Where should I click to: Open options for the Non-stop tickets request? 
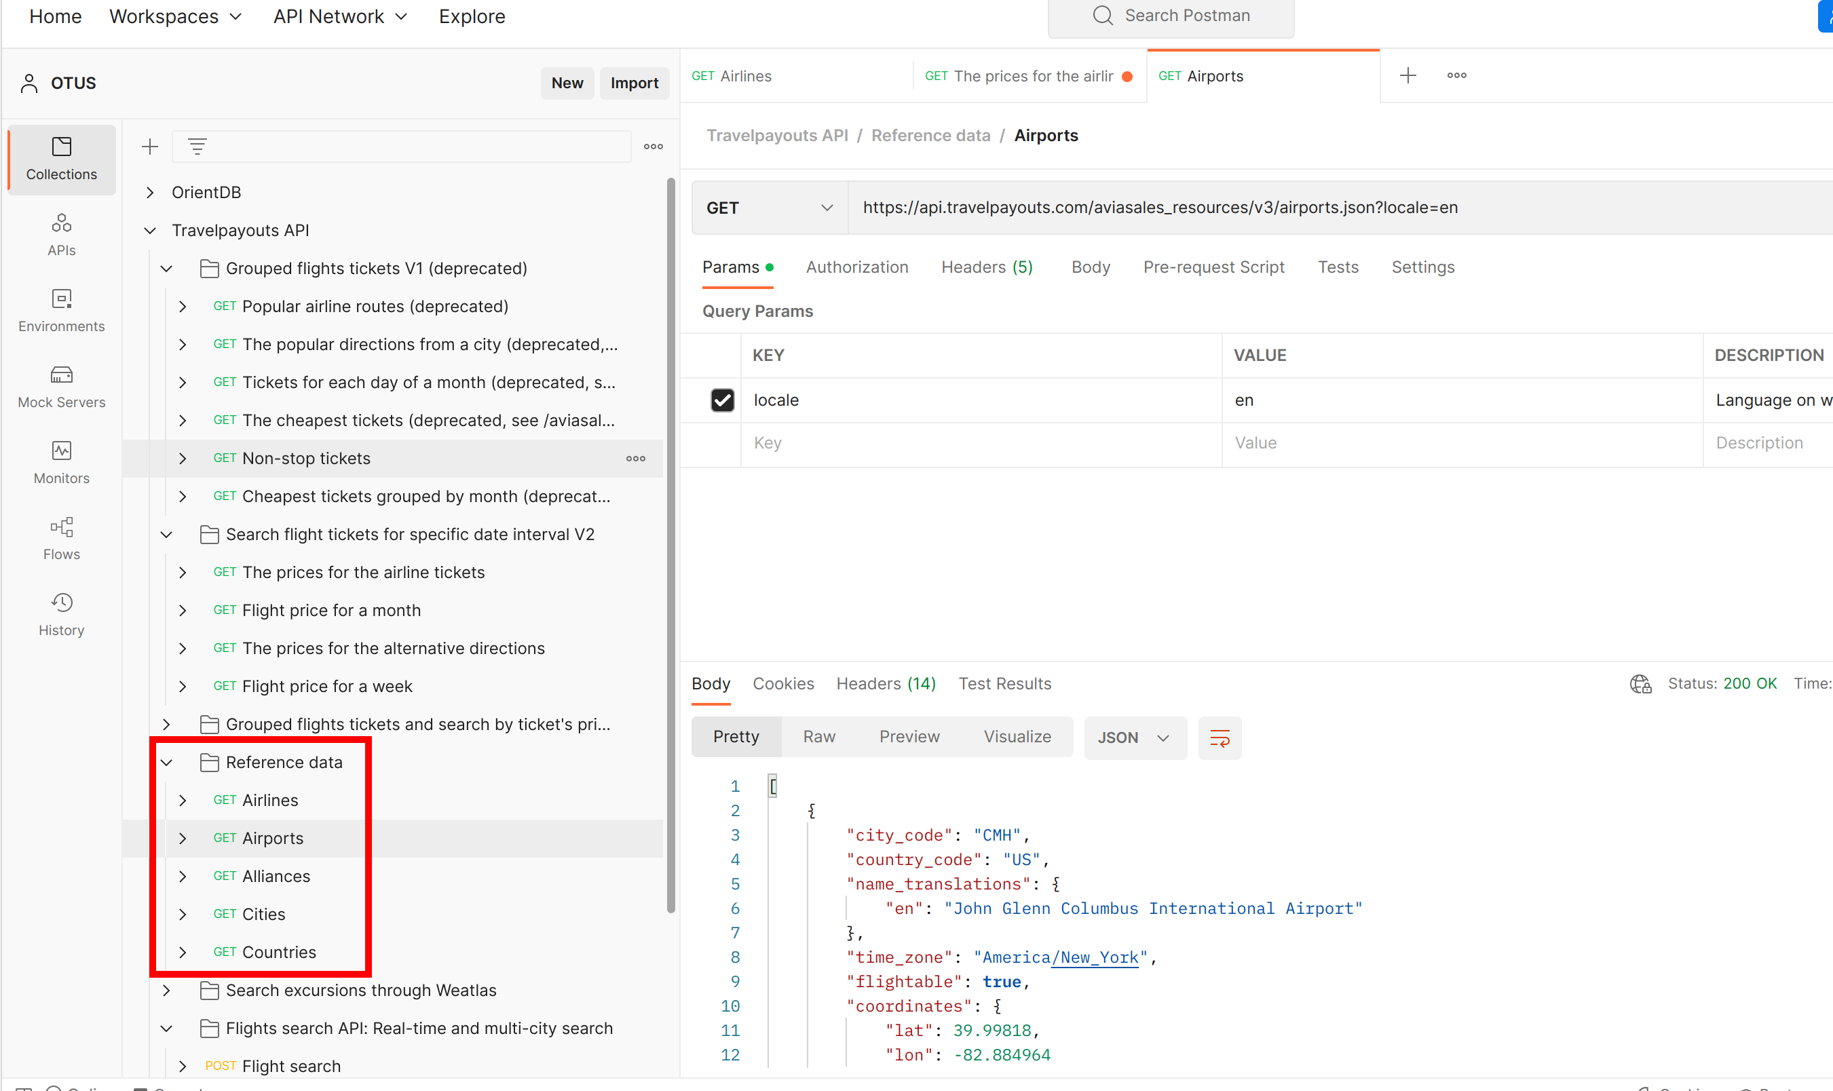tap(635, 458)
